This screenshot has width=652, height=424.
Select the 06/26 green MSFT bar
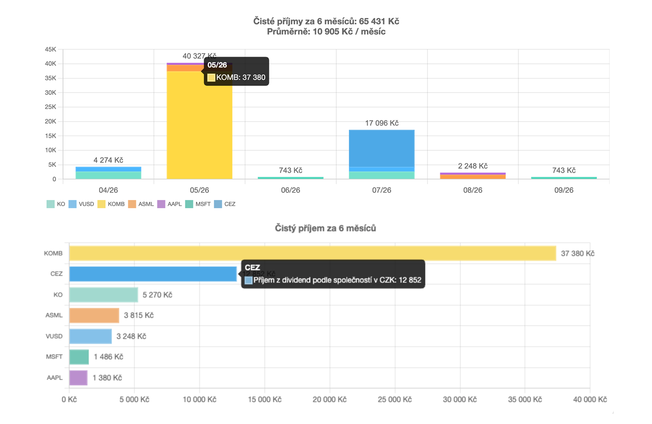coord(290,178)
